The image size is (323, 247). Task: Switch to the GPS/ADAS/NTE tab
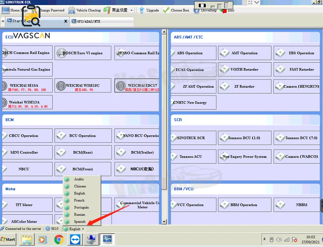coord(88,21)
